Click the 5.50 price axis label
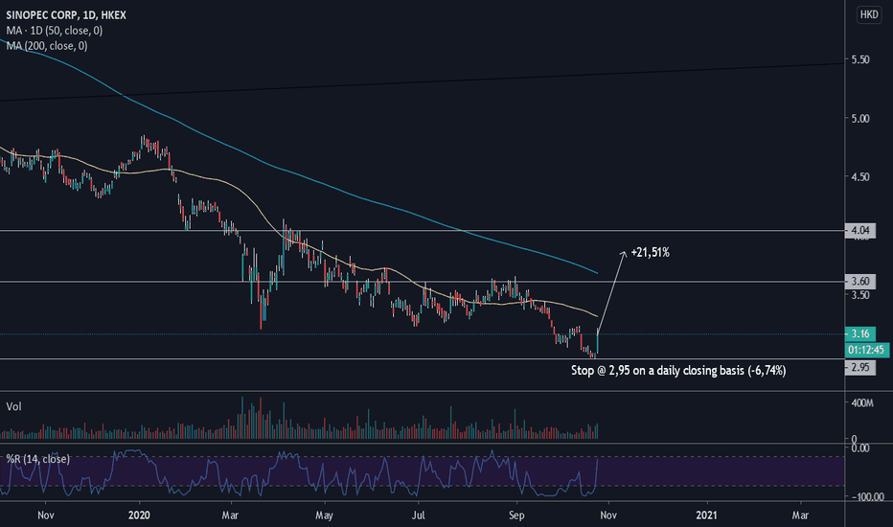The image size is (893, 527). (x=860, y=59)
